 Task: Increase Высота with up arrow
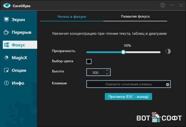[107, 70]
